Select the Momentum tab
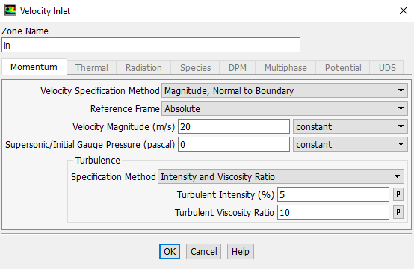 34,67
